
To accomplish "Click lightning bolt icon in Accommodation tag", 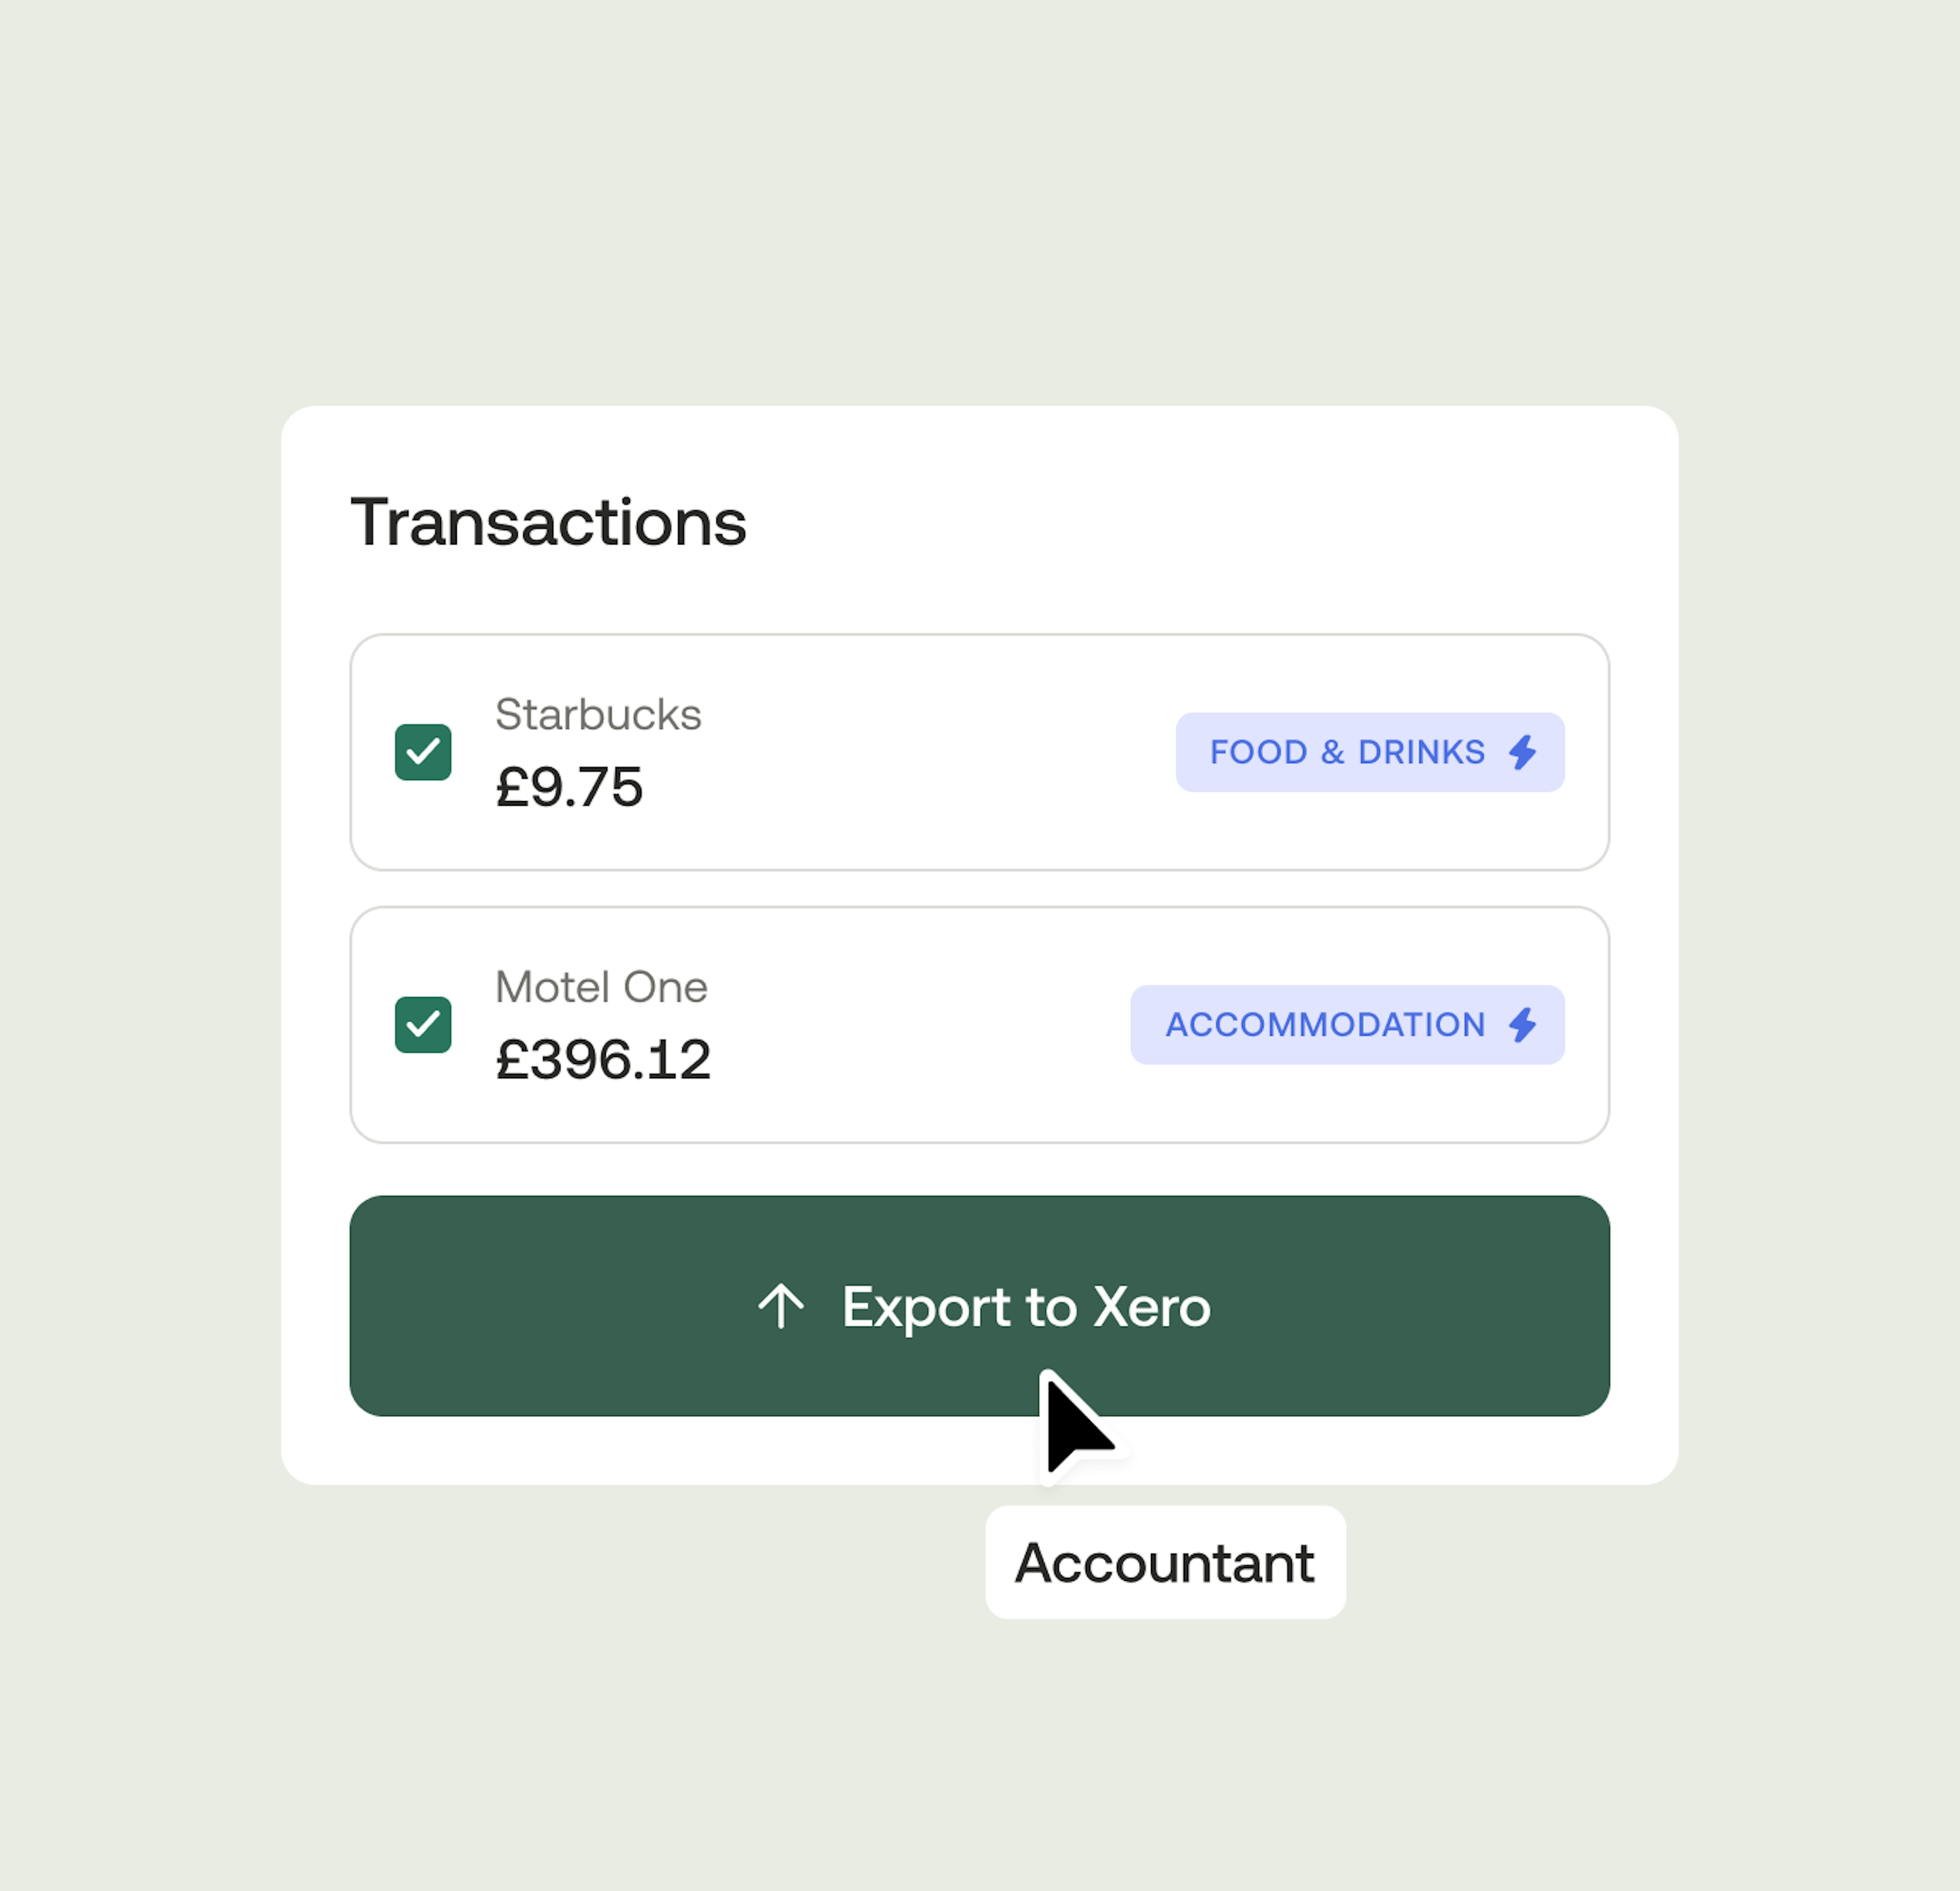I will pos(1522,1025).
